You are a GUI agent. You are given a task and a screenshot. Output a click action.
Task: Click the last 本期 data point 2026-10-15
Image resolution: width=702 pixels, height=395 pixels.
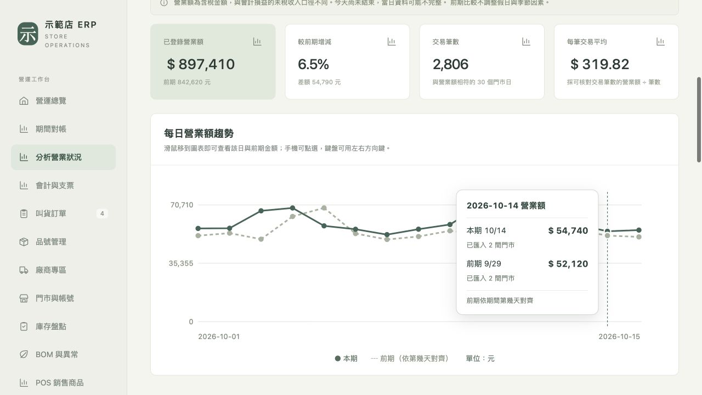pos(639,230)
